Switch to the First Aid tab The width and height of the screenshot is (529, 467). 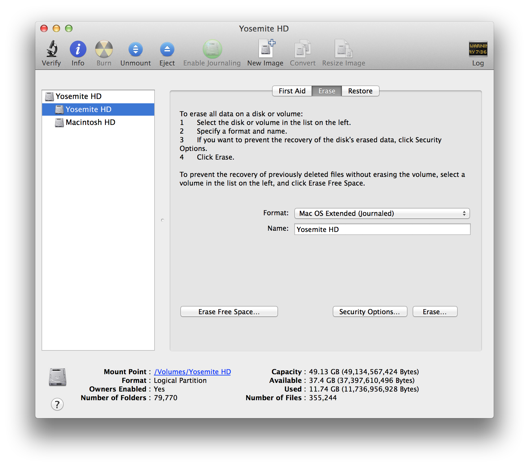(292, 91)
